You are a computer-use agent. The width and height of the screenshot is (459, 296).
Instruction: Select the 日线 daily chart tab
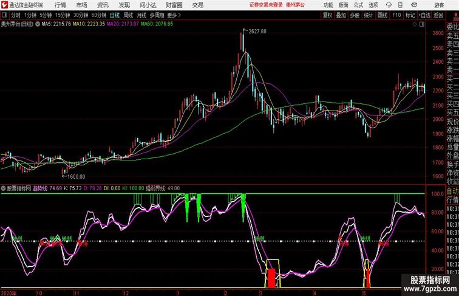coord(115,15)
